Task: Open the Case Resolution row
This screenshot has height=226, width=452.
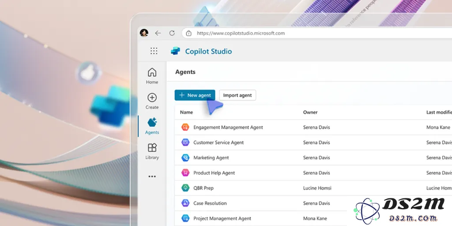Action: pyautogui.click(x=313, y=203)
